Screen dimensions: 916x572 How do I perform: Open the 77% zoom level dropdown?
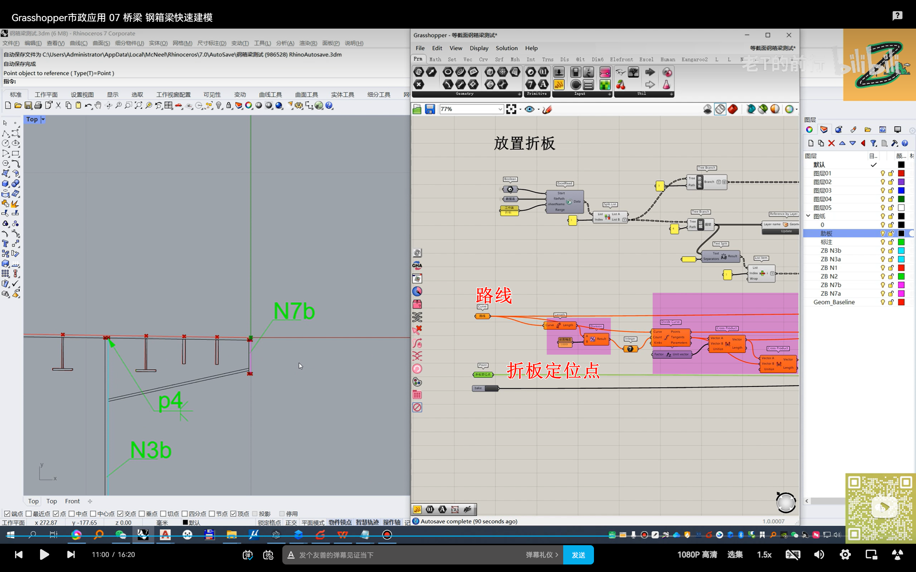pos(500,109)
